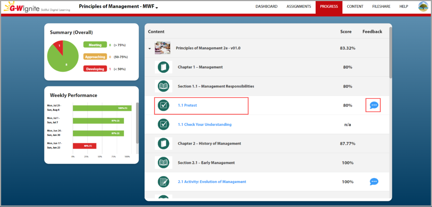Open feedback for 1.1 Pretest
This screenshot has height=207, width=432.
(x=374, y=105)
